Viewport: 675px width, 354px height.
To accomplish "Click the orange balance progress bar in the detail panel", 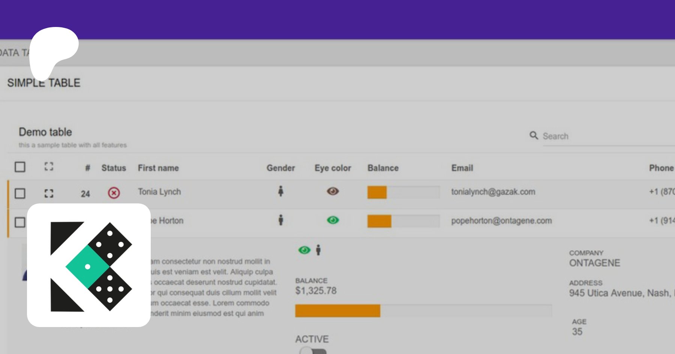I will [337, 310].
